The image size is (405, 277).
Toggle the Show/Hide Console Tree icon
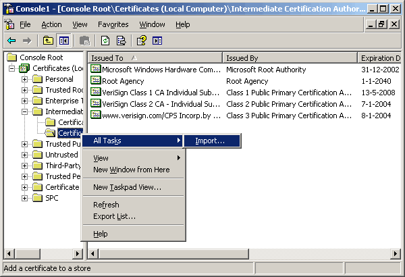(64, 41)
